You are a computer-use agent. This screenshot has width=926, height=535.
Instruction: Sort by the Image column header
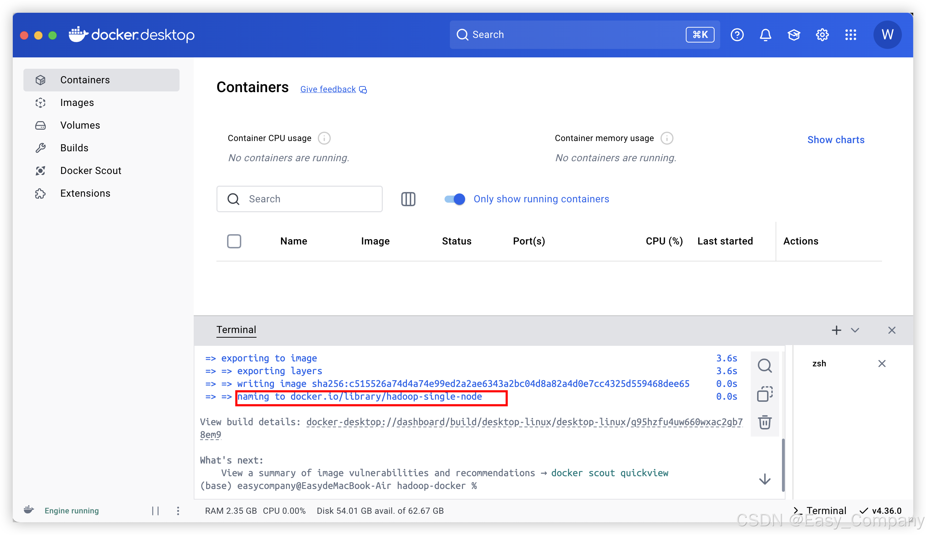coord(375,241)
